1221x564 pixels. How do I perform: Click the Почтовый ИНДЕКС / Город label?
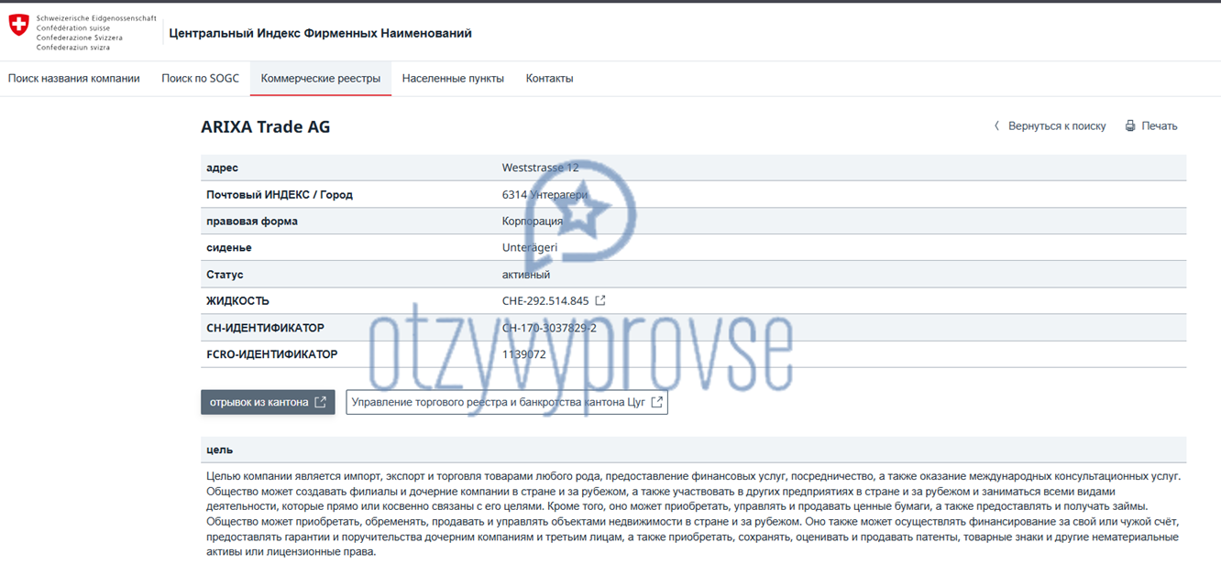coord(280,194)
